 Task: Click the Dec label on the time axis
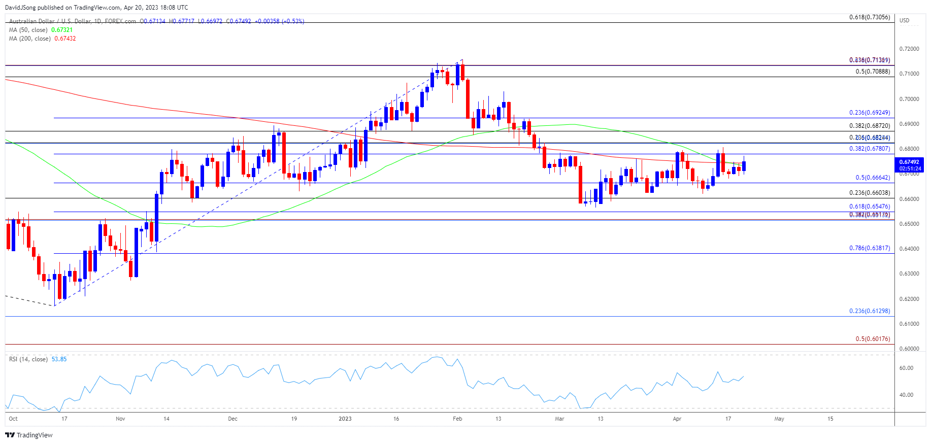coord(232,419)
